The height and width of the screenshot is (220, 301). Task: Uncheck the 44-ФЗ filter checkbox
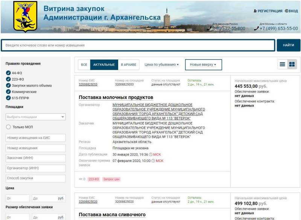pos(8,73)
